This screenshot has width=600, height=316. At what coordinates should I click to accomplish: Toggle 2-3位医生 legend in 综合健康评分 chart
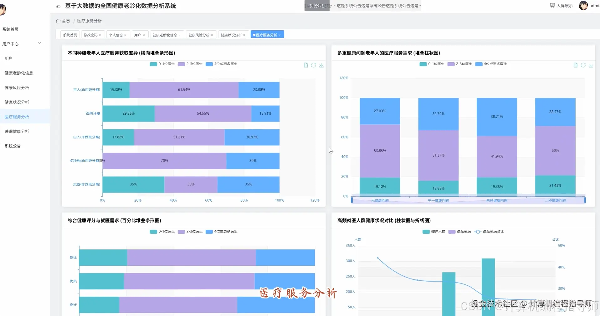tap(190, 232)
